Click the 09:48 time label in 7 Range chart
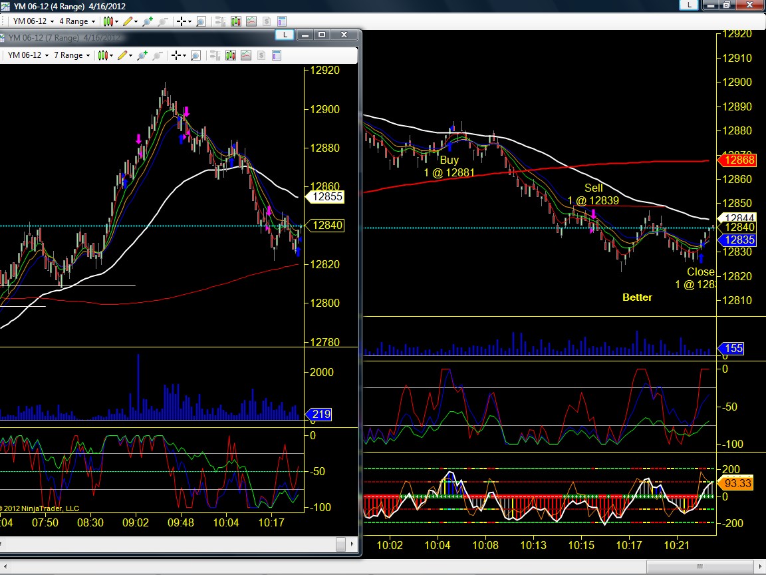766x575 pixels. tap(181, 522)
